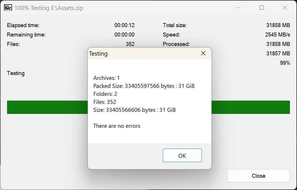297x190 pixels.
Task: Maximize the 7-Zip testing window
Action: 262,8
